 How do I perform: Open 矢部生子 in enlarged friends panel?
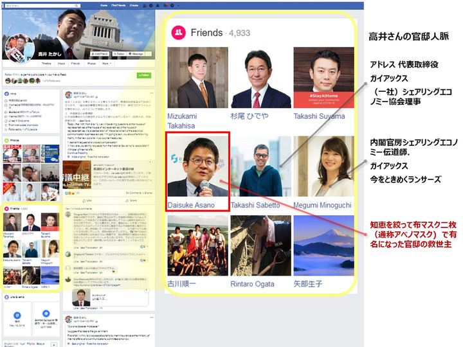pyautogui.click(x=307, y=284)
